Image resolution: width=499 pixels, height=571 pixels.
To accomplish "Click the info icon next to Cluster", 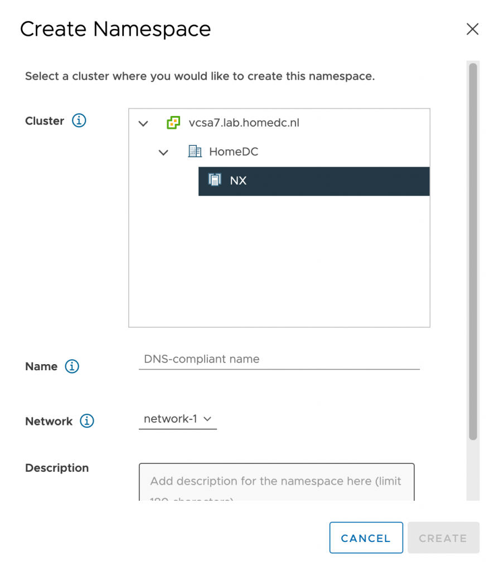I will (79, 121).
